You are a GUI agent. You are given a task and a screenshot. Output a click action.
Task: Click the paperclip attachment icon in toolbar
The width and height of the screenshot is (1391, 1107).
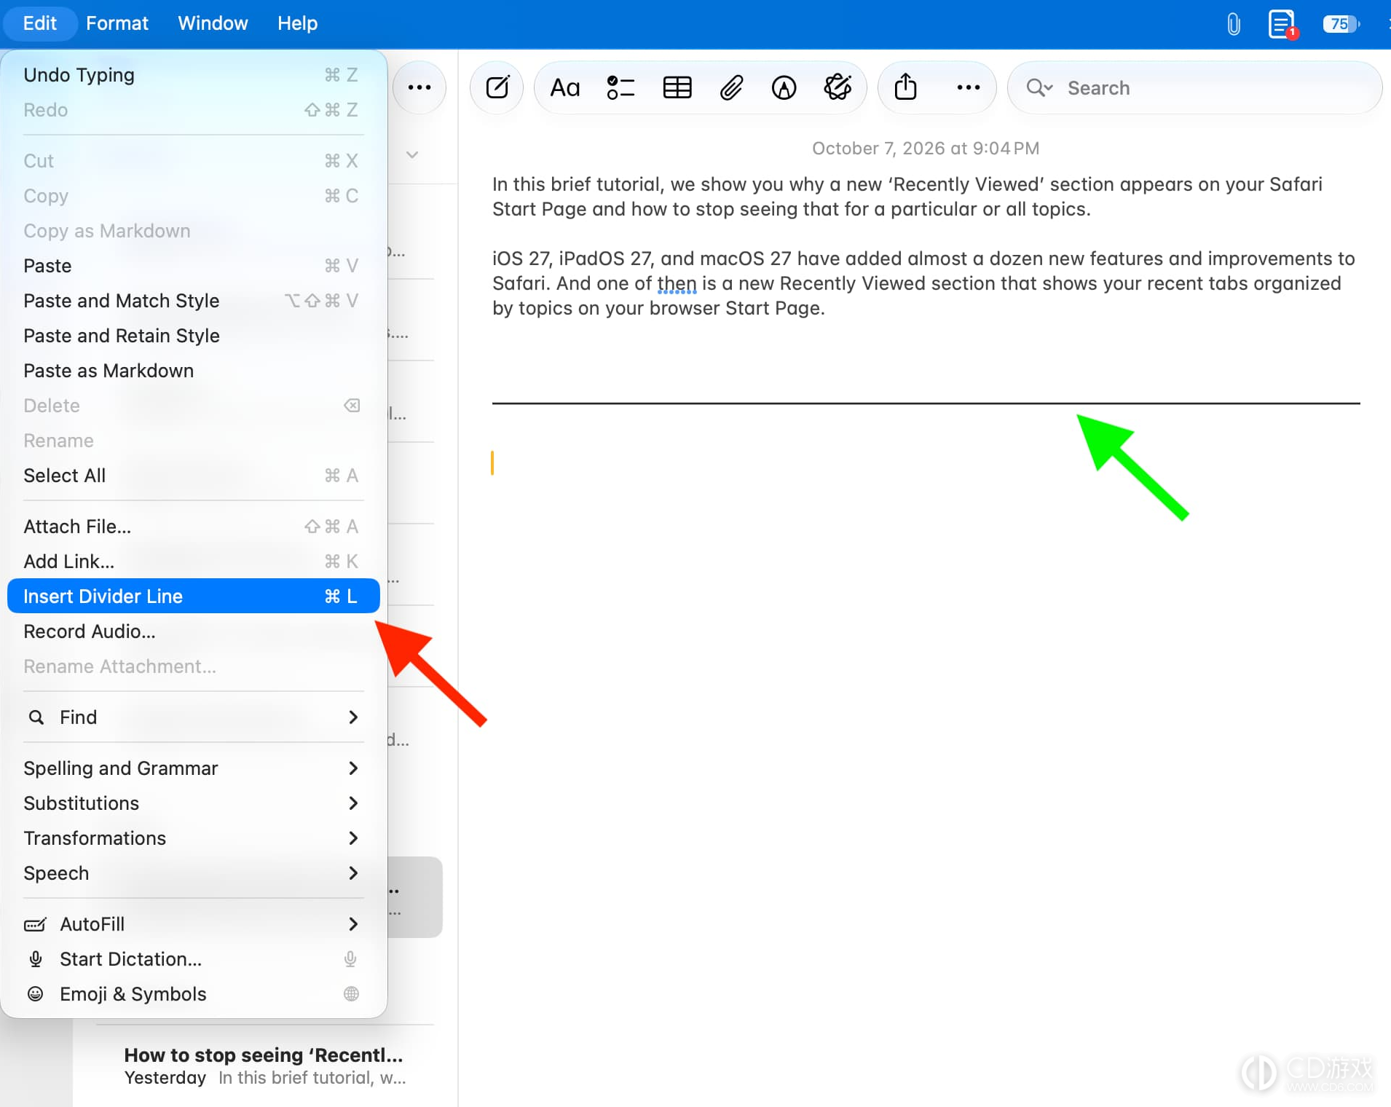pos(731,87)
